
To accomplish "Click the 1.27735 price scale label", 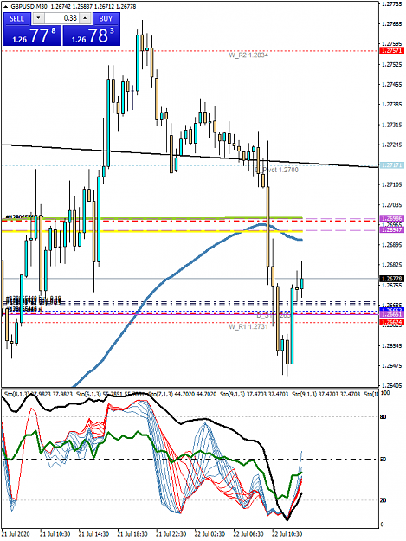I will coord(392,3).
